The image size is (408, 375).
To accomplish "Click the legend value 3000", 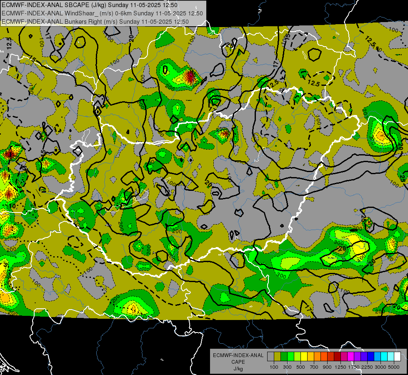I will 380,367.
